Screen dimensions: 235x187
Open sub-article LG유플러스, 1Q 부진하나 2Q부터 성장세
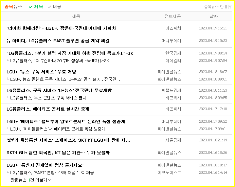pyautogui.click(x=60, y=61)
